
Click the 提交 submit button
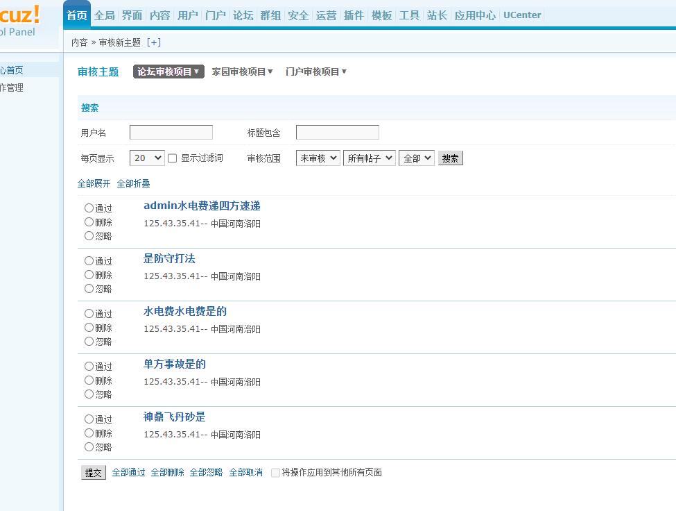pyautogui.click(x=94, y=473)
